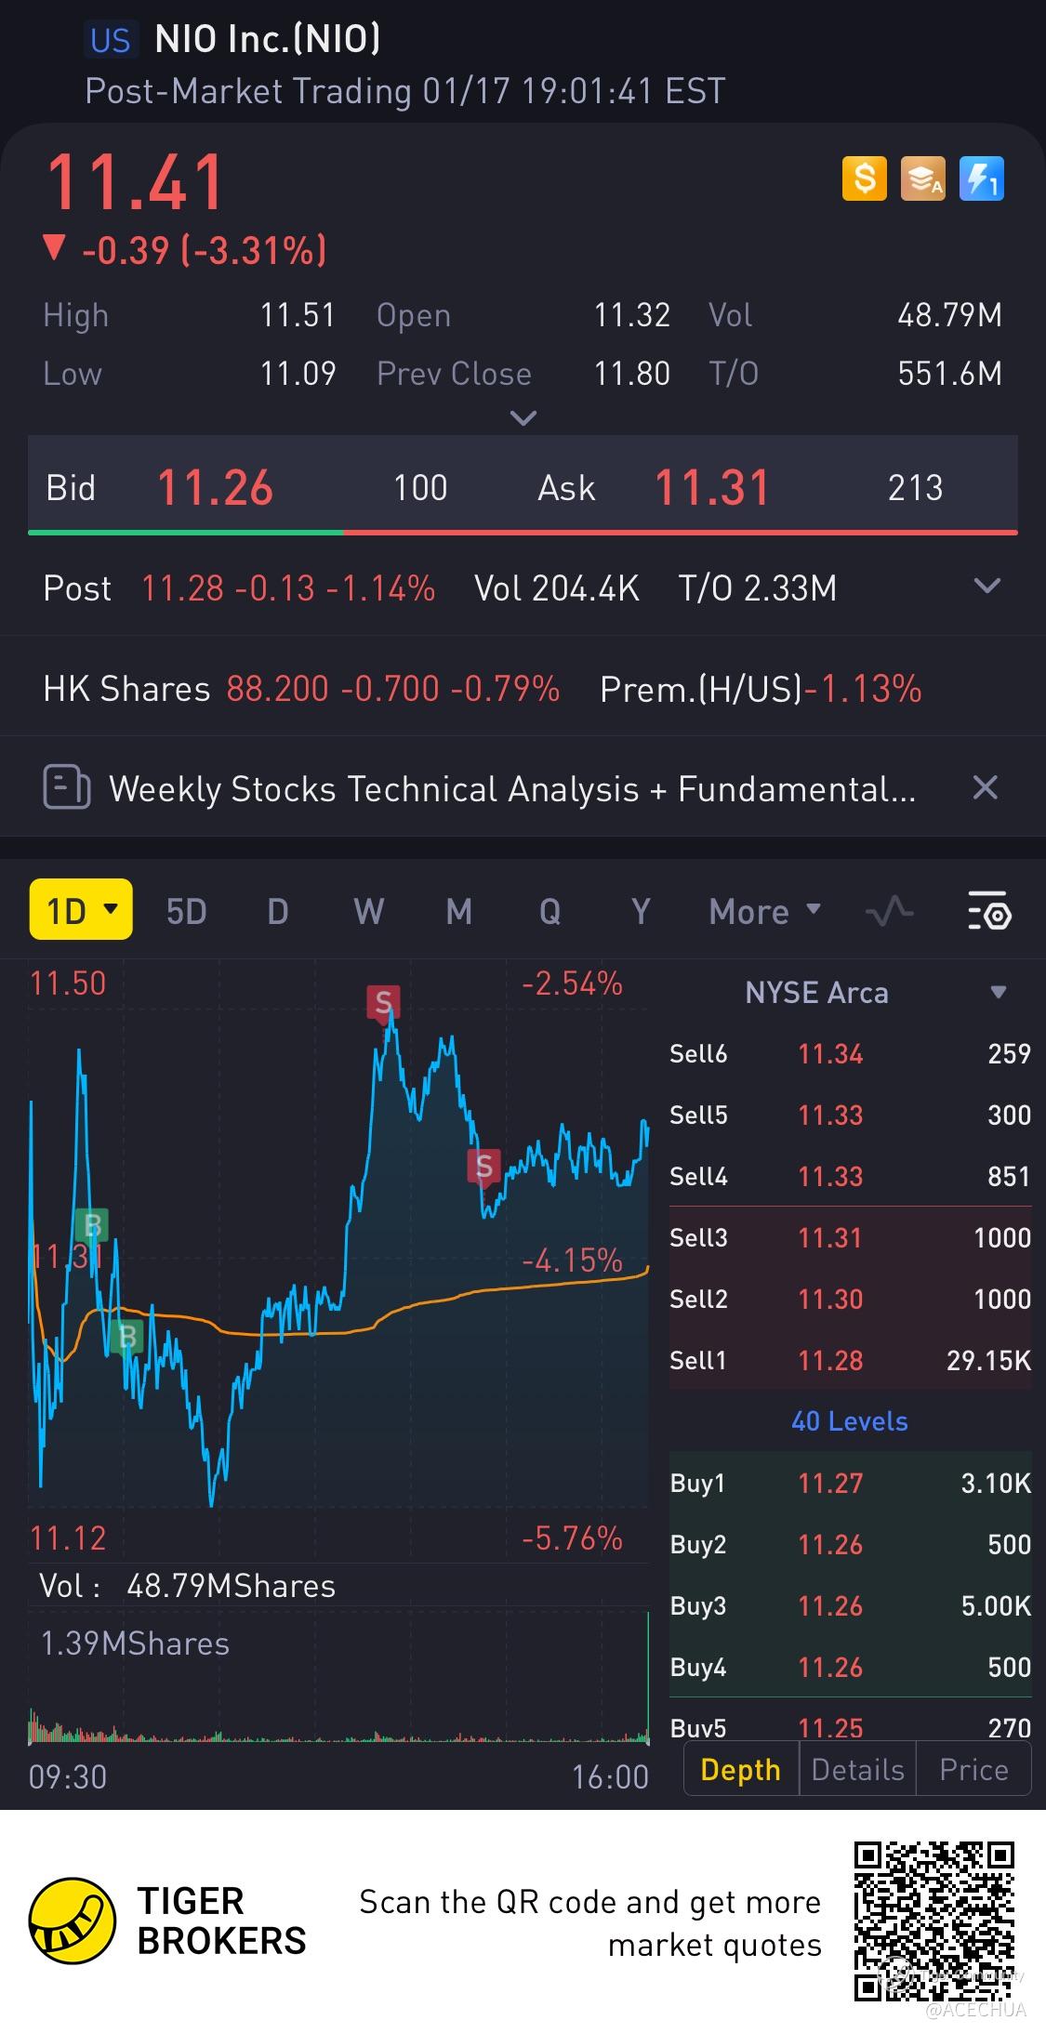Expand the Post market row chevron
Viewport: 1046px width, 2033px height.
click(986, 587)
